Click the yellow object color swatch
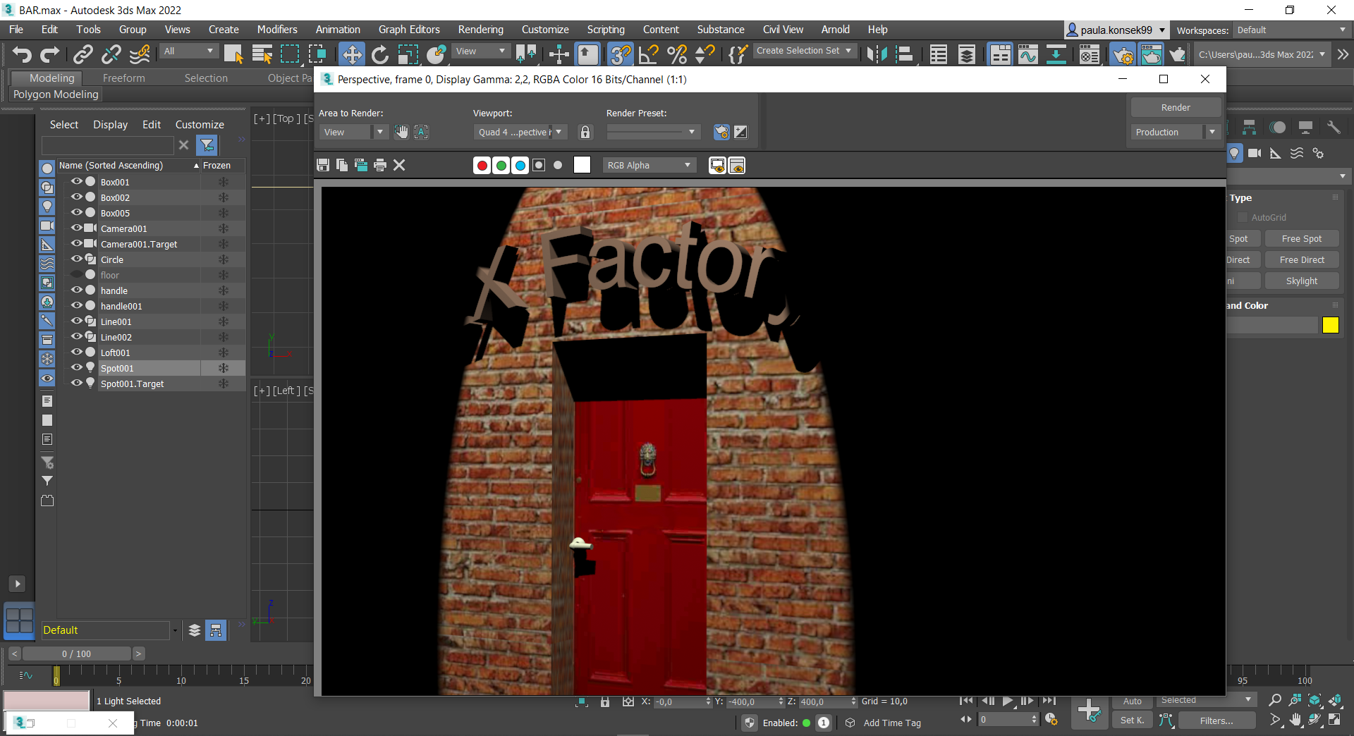1354x736 pixels. coord(1331,325)
